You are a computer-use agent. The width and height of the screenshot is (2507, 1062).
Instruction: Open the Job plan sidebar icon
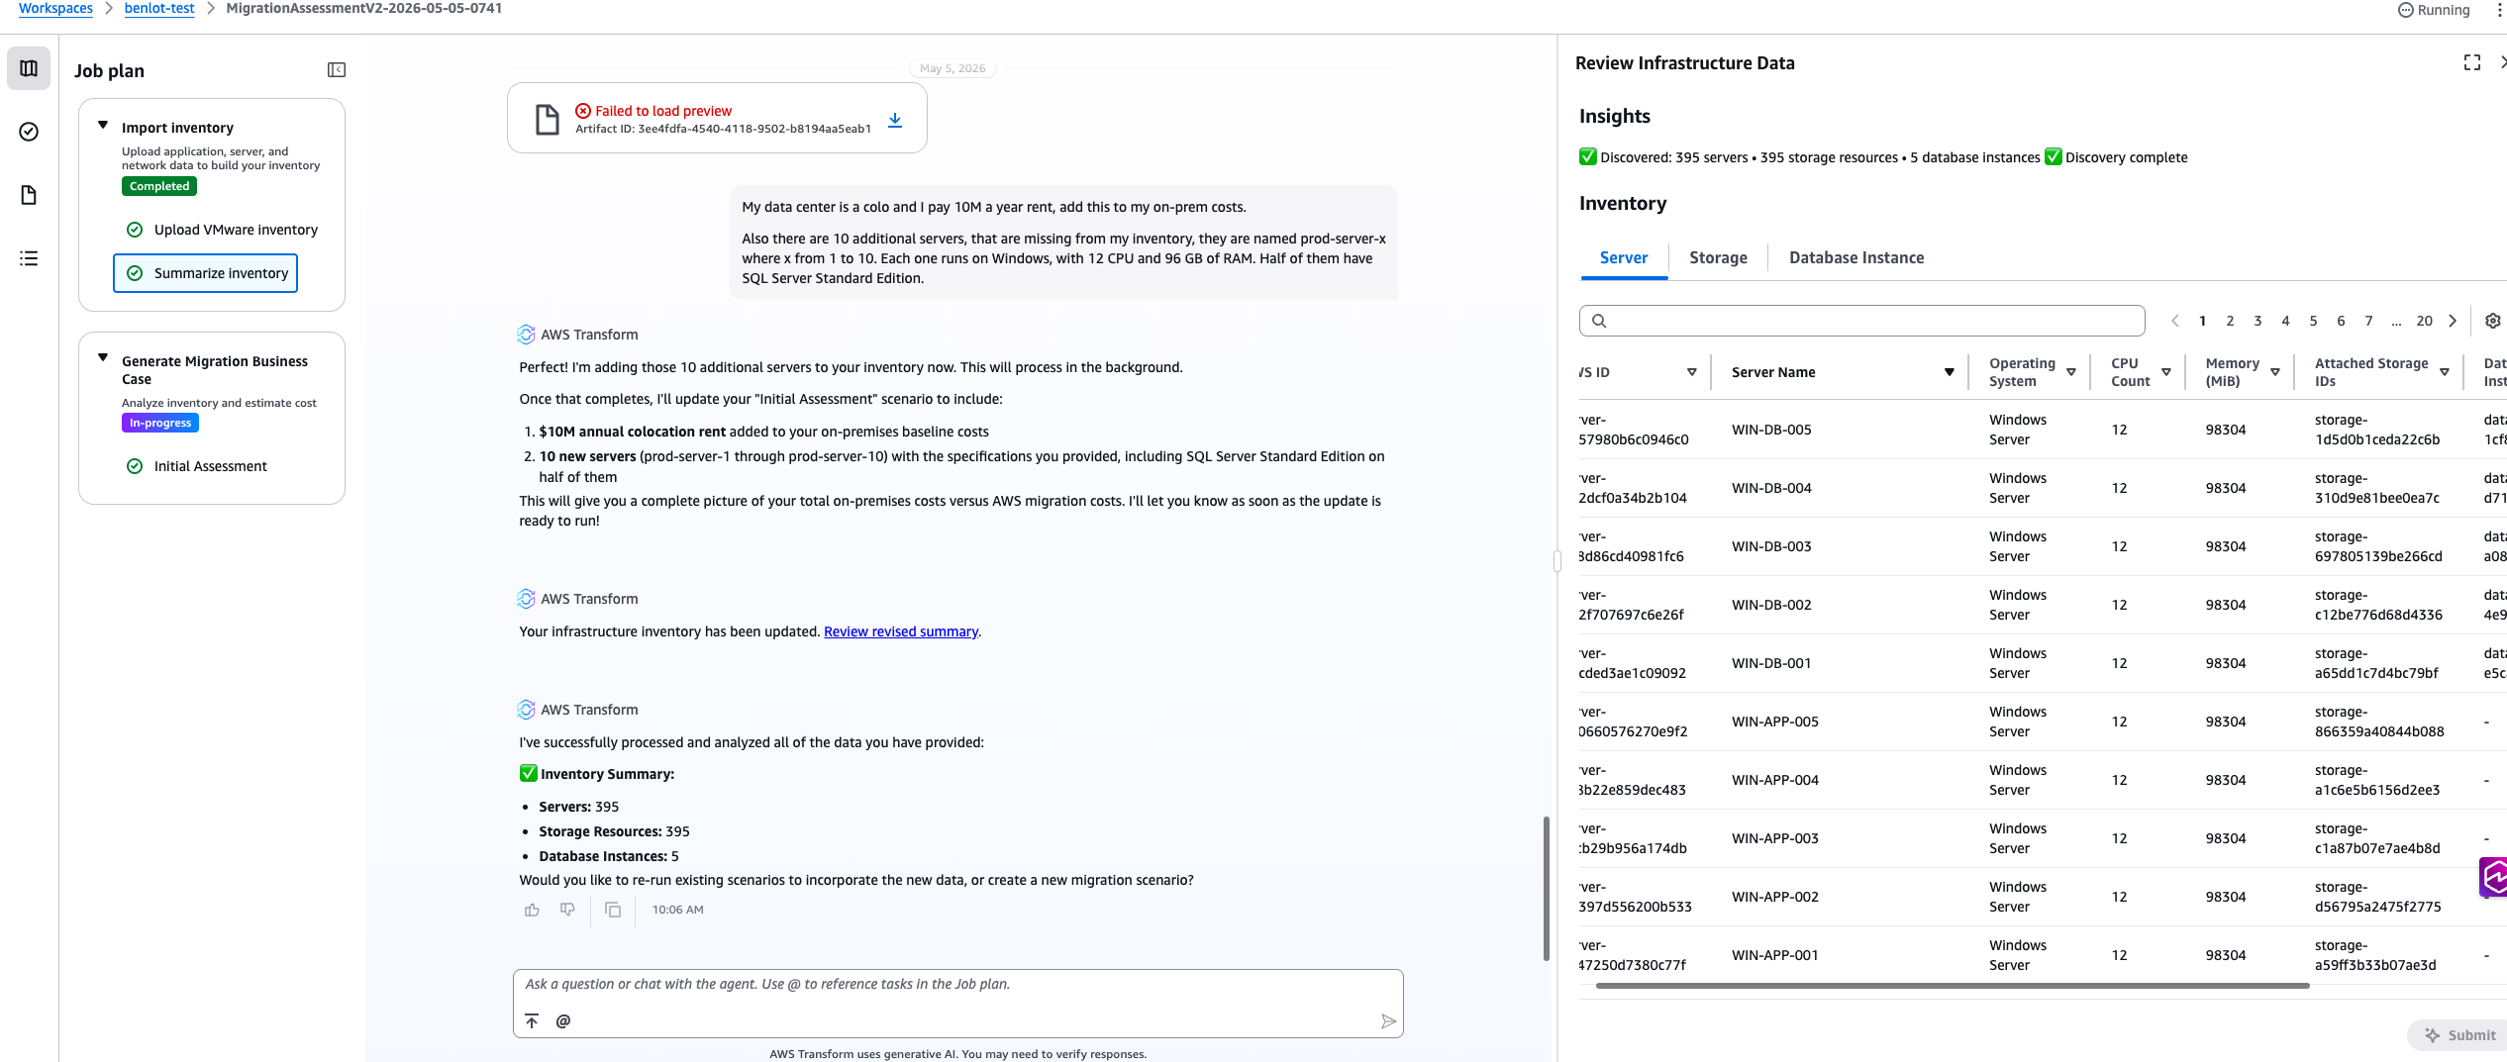click(x=29, y=68)
